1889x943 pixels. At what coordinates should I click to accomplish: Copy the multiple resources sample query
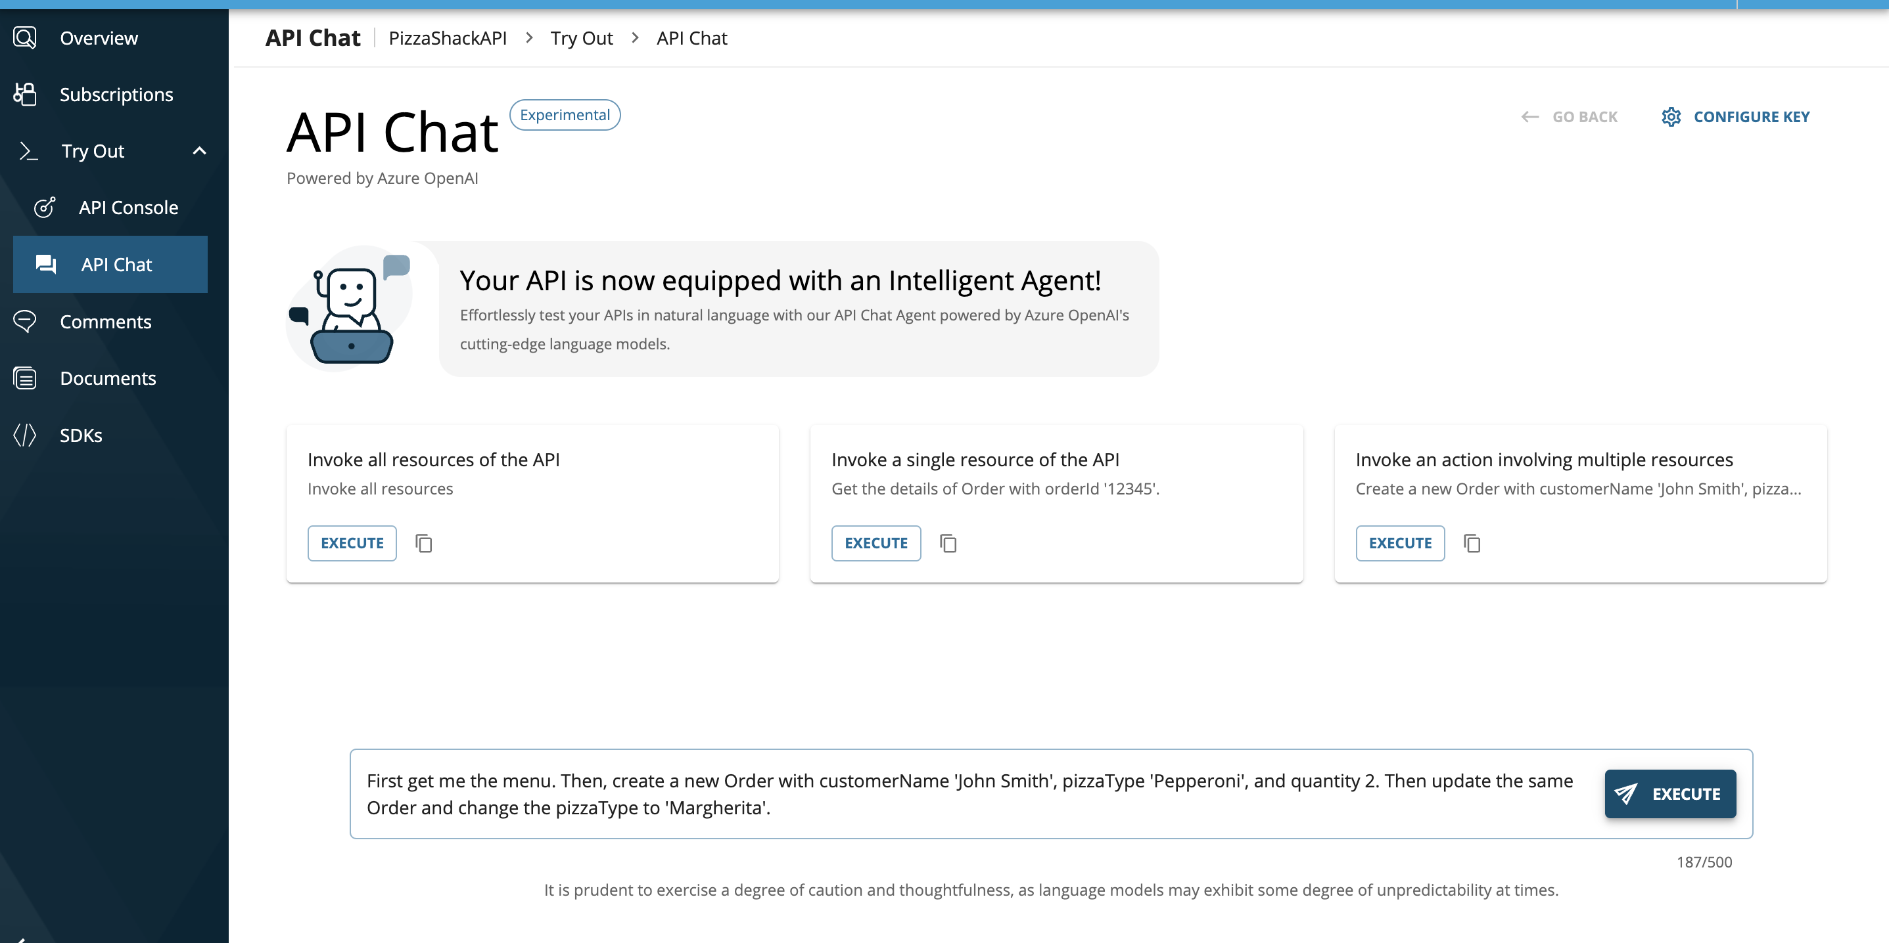point(1472,543)
